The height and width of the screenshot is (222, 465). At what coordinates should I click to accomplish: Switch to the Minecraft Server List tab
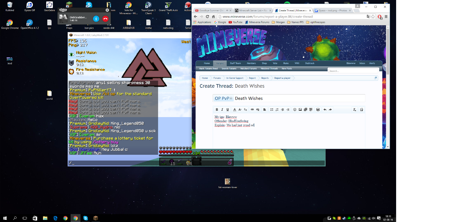coord(253,10)
